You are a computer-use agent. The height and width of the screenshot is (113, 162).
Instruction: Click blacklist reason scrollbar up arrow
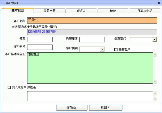pos(155,93)
